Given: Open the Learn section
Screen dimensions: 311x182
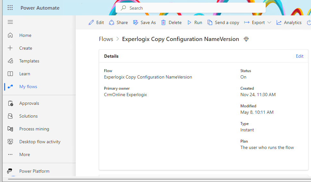Looking at the screenshot, I should tap(25, 74).
